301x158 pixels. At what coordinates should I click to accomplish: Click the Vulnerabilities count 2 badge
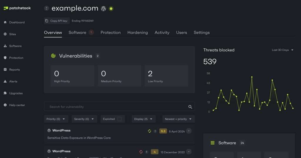click(98, 56)
